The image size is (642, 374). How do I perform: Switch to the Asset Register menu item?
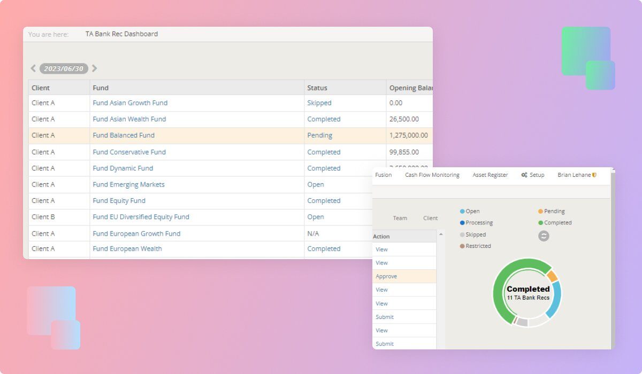490,175
